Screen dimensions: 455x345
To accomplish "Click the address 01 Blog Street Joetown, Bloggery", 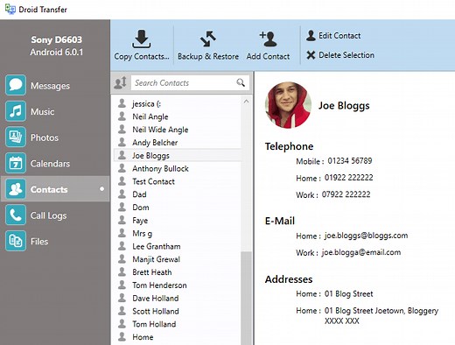I will (x=381, y=311).
